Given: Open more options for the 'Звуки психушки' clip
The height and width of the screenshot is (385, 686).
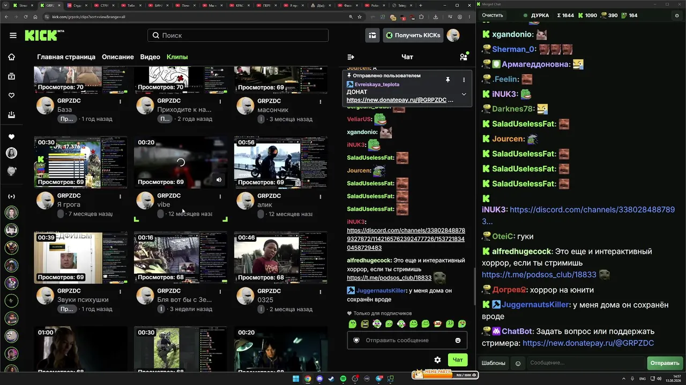Looking at the screenshot, I should (120, 292).
